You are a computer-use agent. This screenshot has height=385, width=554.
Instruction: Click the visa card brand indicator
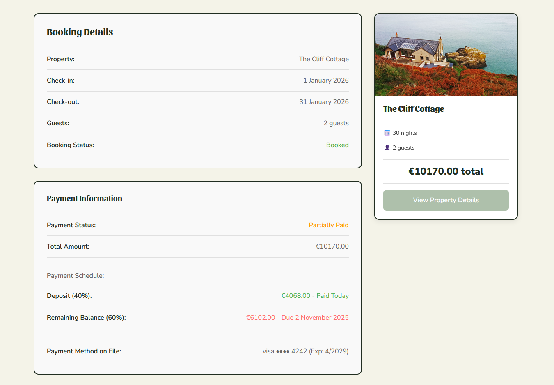pos(268,351)
